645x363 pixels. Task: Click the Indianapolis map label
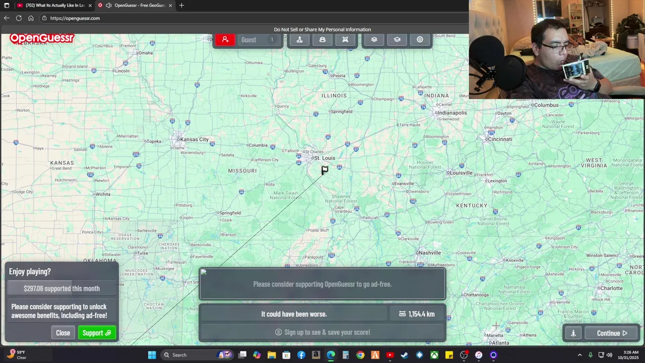tap(452, 113)
